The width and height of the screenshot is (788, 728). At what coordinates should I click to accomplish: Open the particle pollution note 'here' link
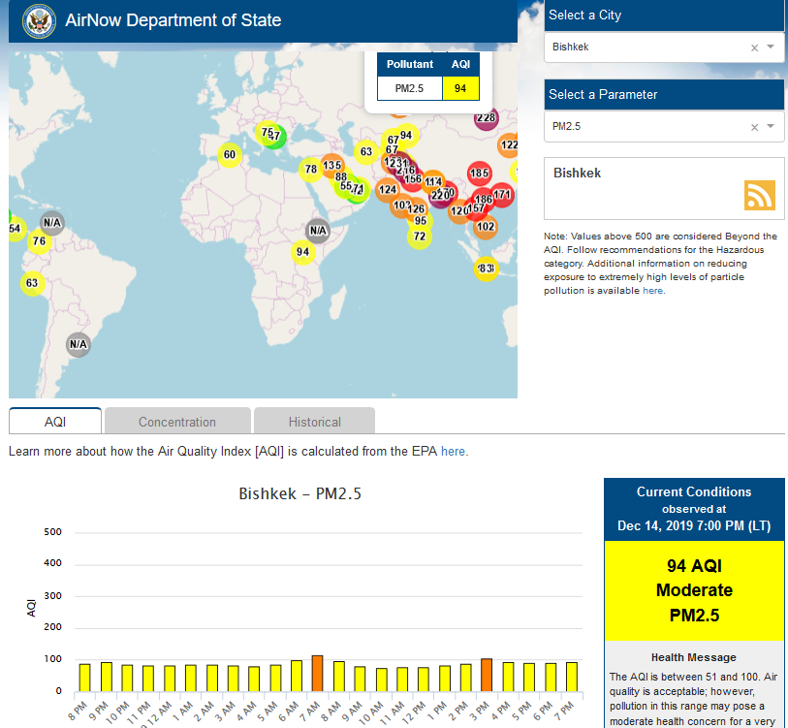tap(652, 290)
